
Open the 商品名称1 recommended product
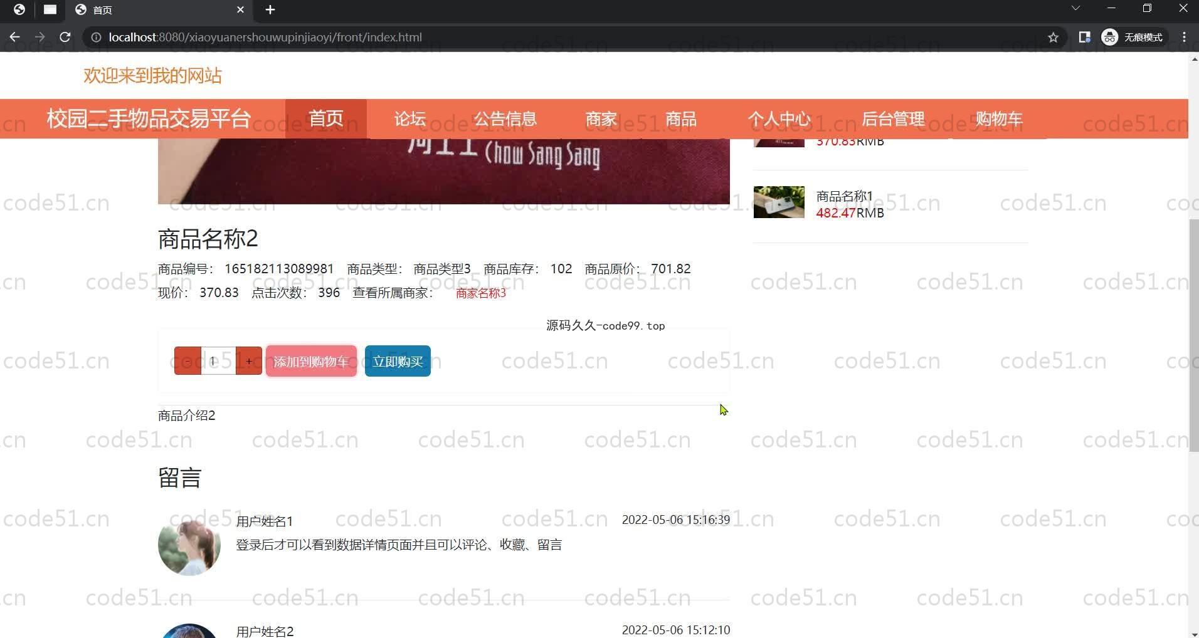(x=844, y=196)
